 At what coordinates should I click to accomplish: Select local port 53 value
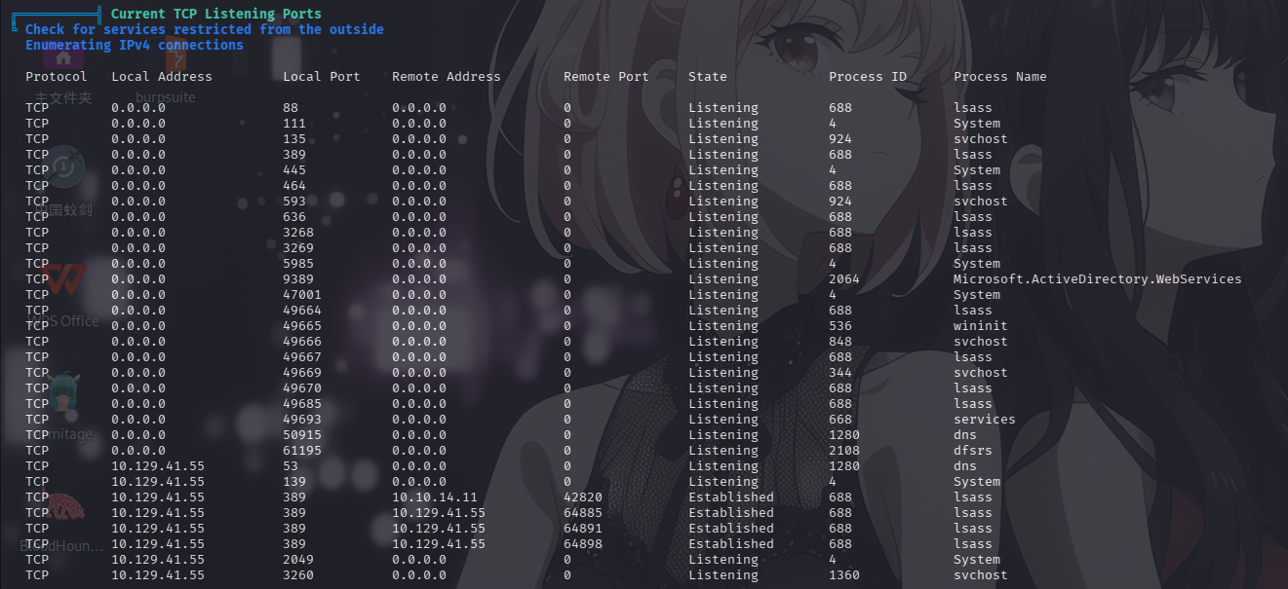[x=291, y=466]
